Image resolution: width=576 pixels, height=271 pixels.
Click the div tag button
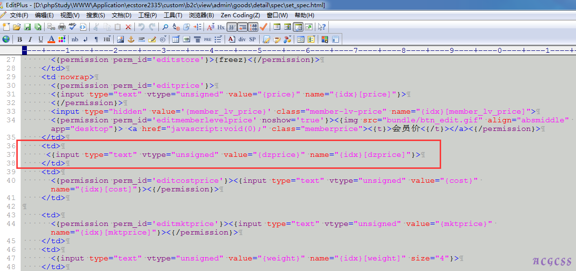coord(242,39)
